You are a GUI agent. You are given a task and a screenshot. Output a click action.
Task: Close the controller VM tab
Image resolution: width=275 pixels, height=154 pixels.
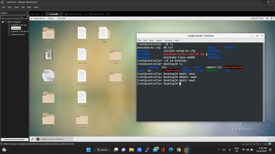coord(61,14)
